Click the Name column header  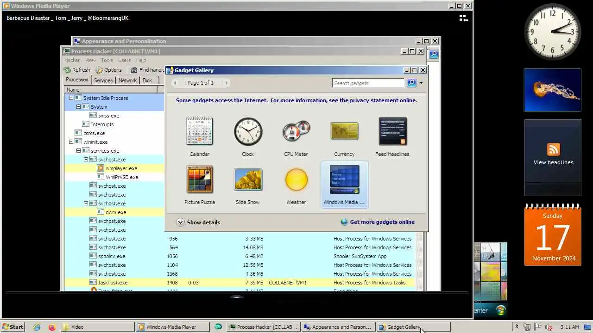pyautogui.click(x=111, y=90)
